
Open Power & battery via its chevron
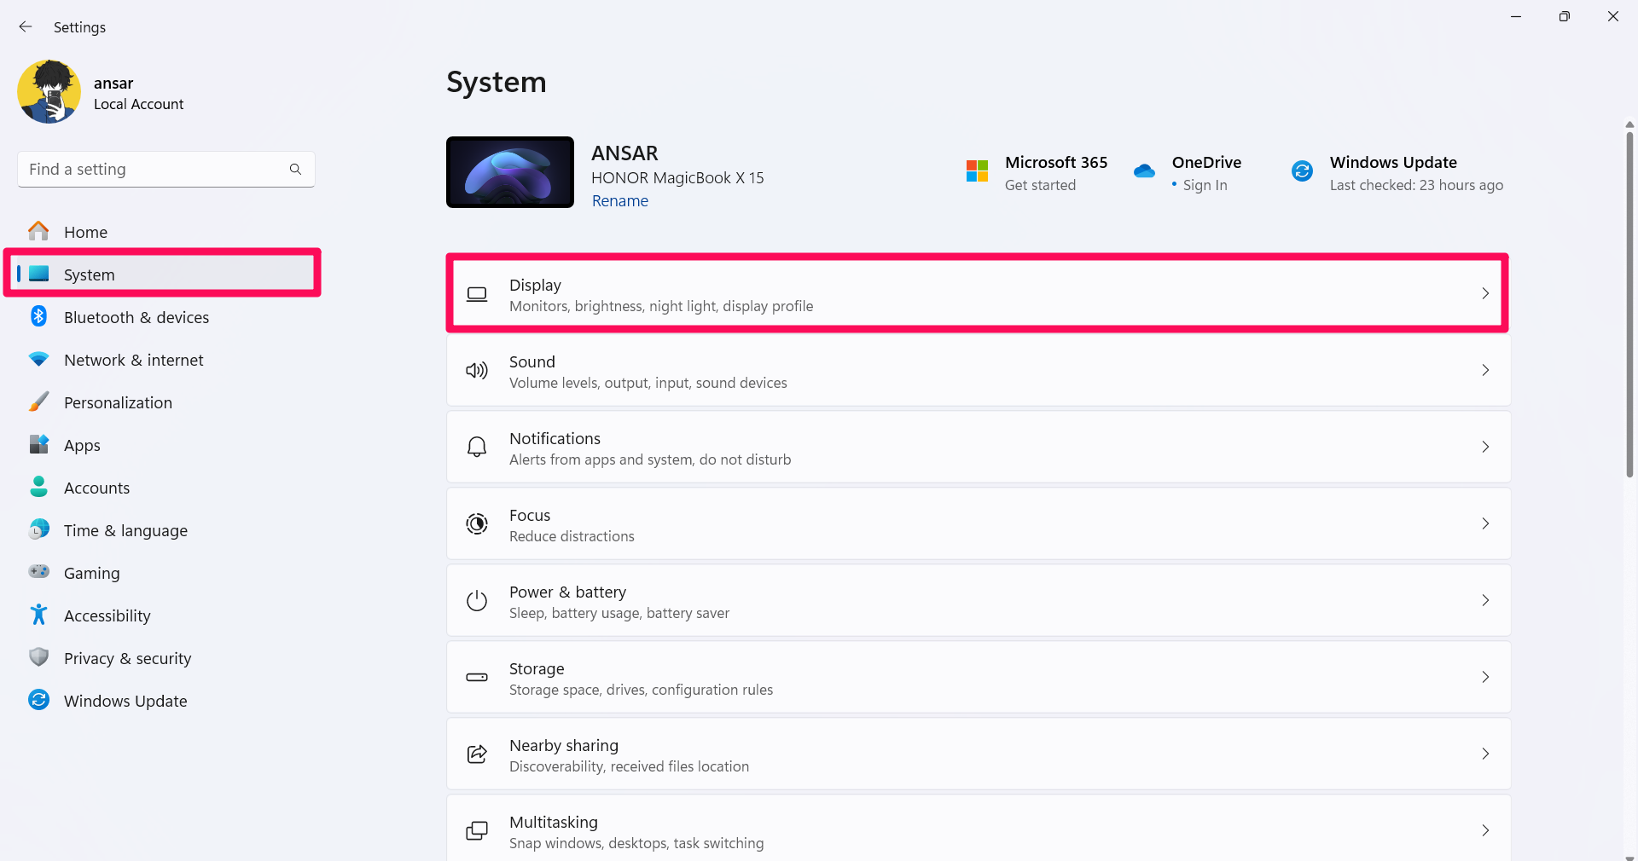(x=1485, y=600)
